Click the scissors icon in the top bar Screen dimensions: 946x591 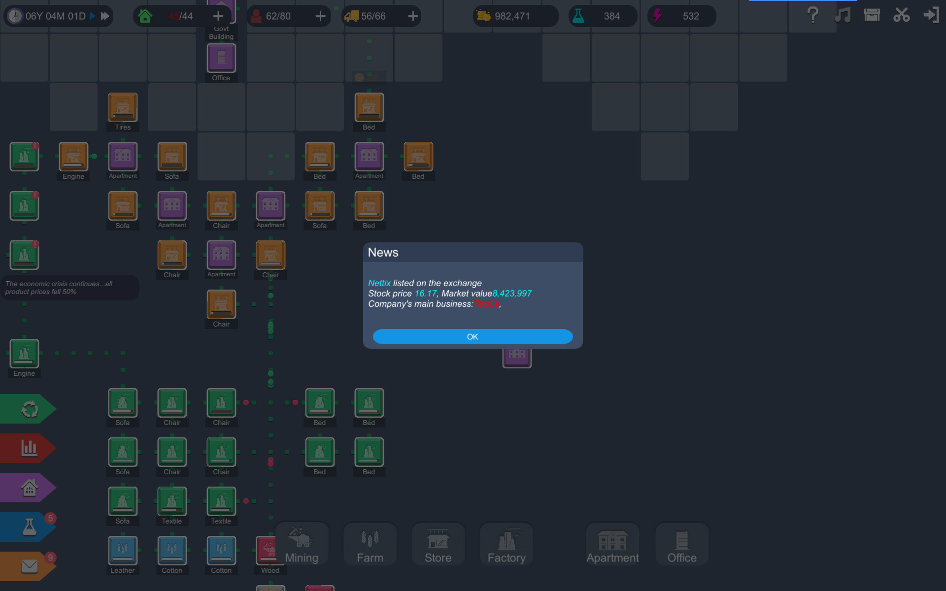(902, 15)
